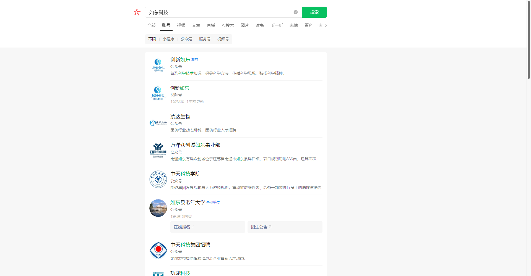Viewport: 531px width, 276px height.
Task: Select the 账号 tab
Action: [x=166, y=25]
